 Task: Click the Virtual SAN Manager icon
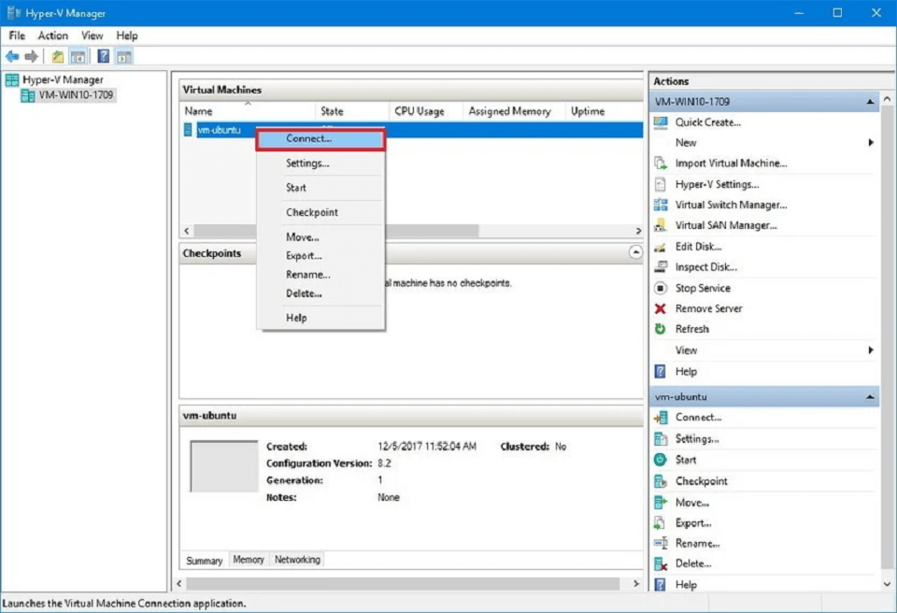tap(661, 225)
